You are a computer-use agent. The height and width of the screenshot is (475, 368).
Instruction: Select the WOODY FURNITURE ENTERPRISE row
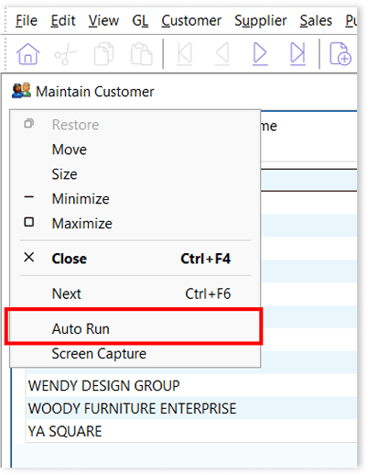191,408
